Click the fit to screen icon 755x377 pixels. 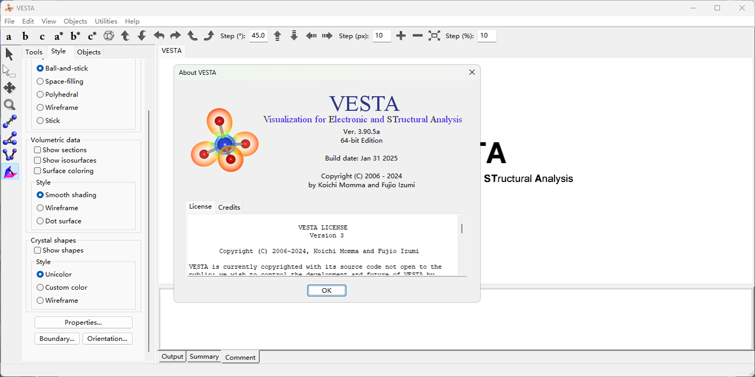pyautogui.click(x=434, y=36)
